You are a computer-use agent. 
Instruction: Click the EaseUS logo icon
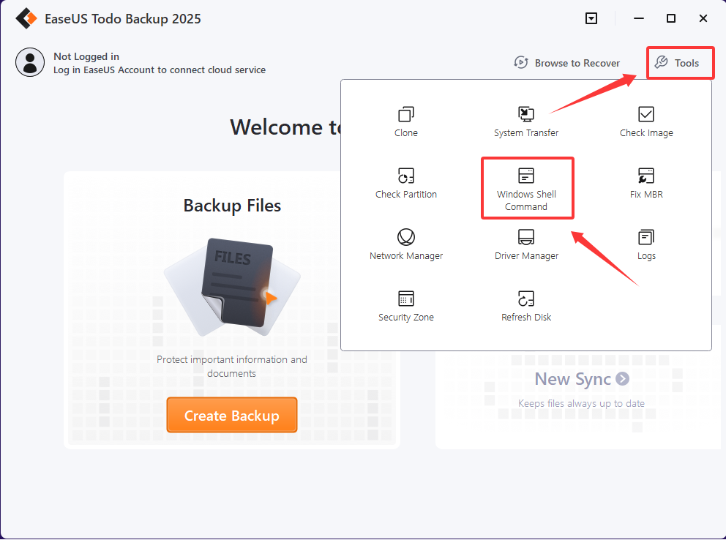26,18
